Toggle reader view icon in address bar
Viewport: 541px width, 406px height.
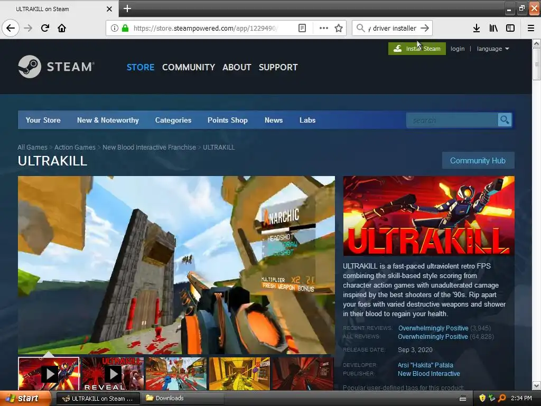click(x=302, y=28)
